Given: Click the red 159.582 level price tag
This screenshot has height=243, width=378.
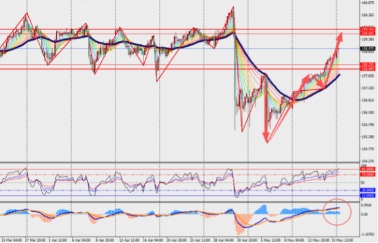Looking at the screenshot, I should point(368,34).
